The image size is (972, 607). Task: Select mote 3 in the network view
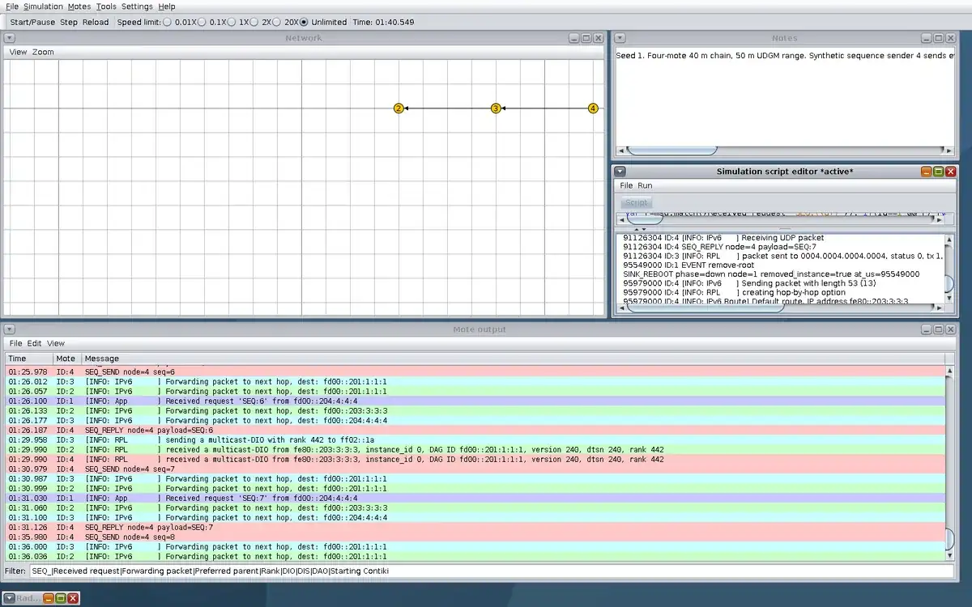pos(496,108)
